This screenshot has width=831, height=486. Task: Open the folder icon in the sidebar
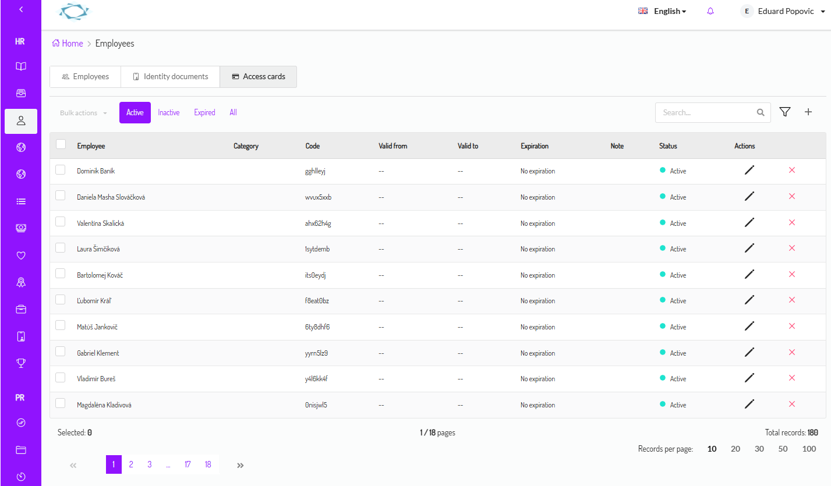pos(21,449)
